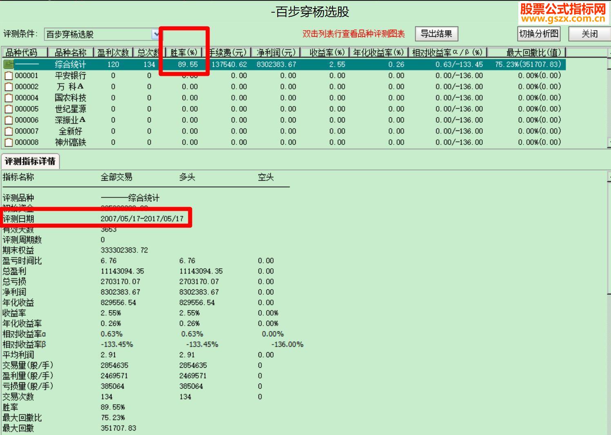Viewport: 611px width, 435px height.
Task: Click the net profit value 8302383.67 in summary row
Action: tap(276, 64)
